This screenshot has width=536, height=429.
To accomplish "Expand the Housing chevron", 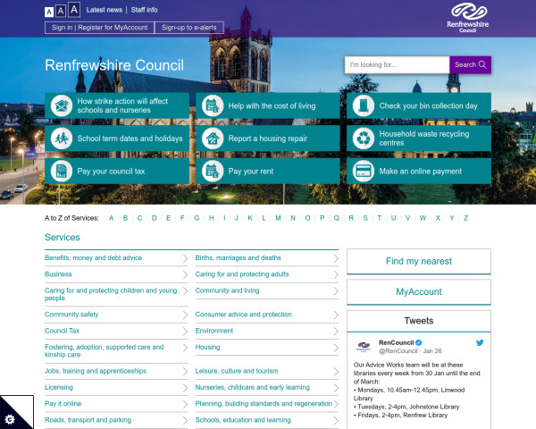I will (336, 348).
